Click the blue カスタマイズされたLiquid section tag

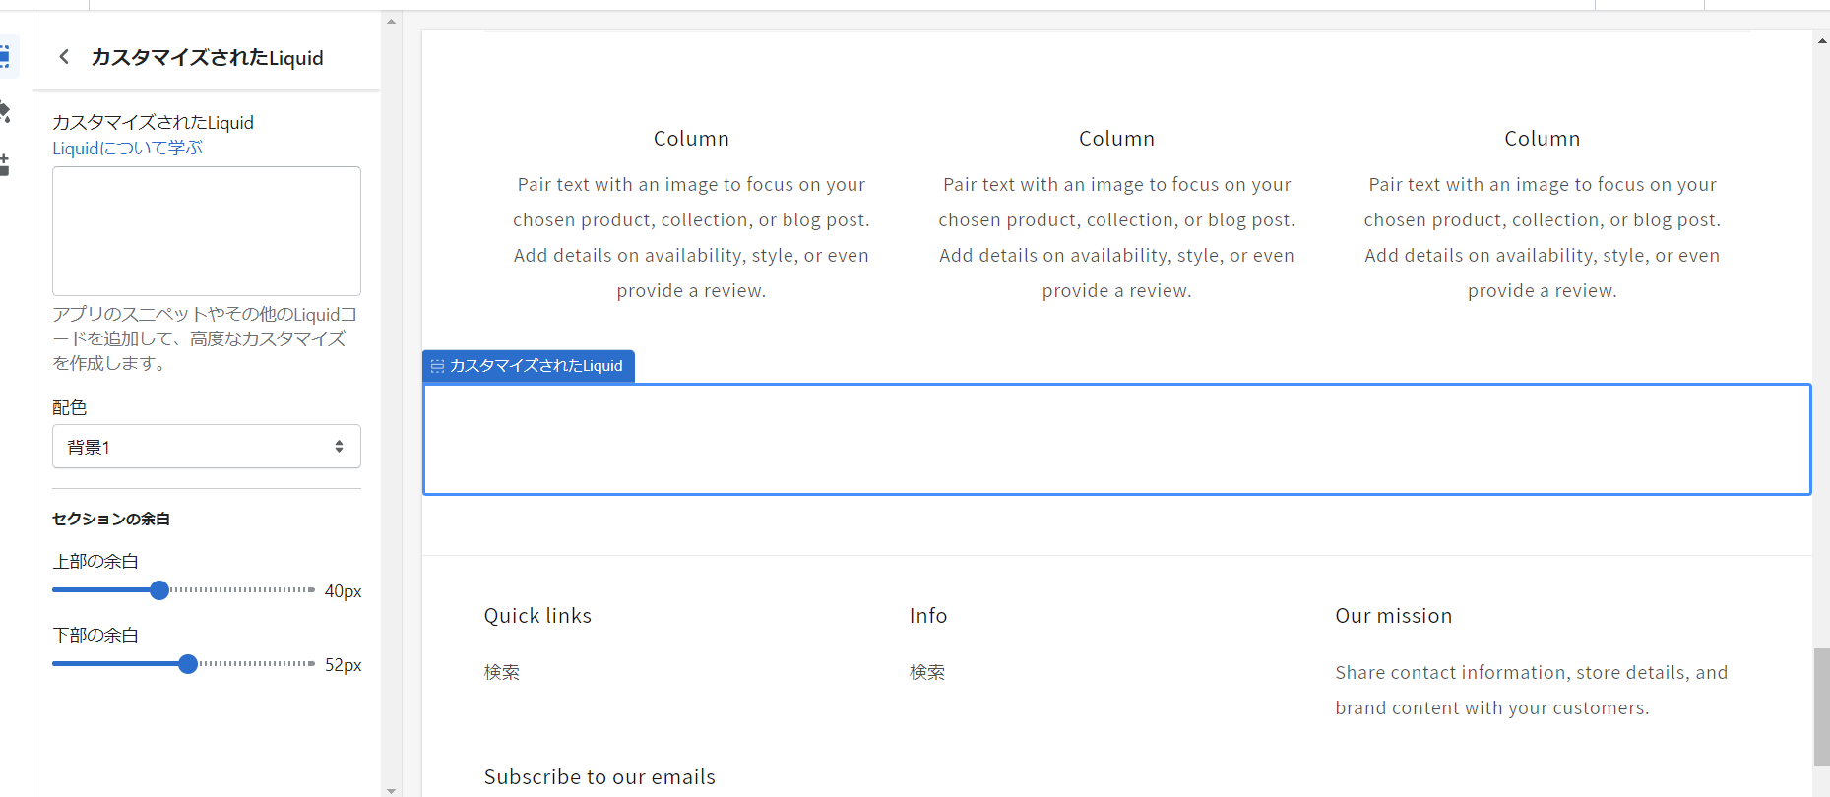click(x=529, y=366)
